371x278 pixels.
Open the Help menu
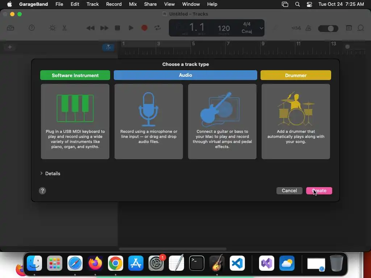[x=212, y=4]
